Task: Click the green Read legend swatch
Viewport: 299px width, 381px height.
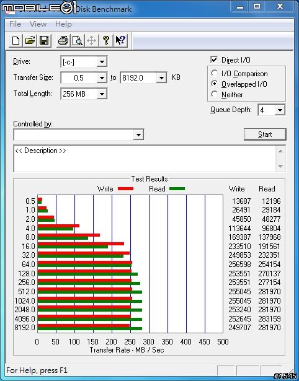Action: 177,188
